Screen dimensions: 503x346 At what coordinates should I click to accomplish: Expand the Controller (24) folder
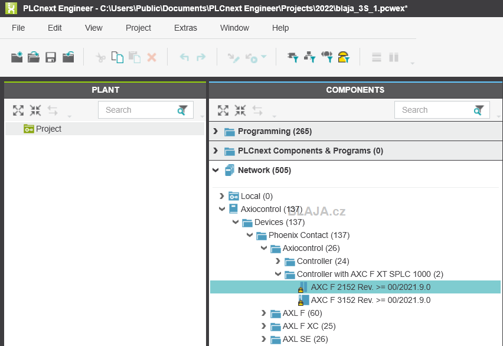pyautogui.click(x=278, y=261)
